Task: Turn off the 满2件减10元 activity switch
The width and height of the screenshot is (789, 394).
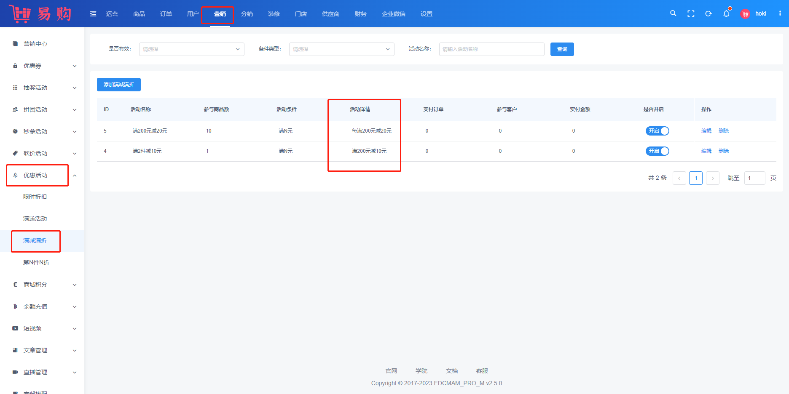Action: pos(657,151)
